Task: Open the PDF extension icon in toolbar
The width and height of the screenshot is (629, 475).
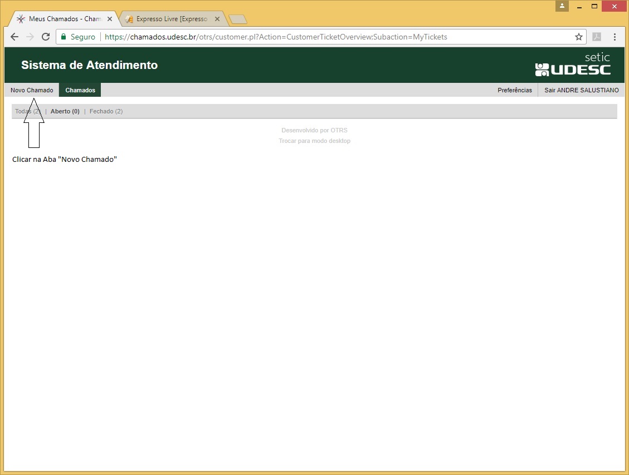Action: tap(597, 37)
